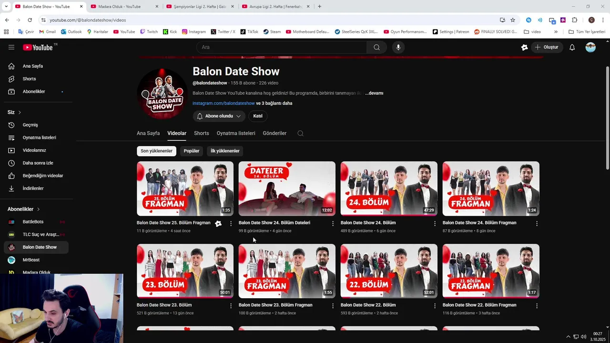Open Steam bookmark
Screen dimensions: 610x343
pyautogui.click(x=272, y=32)
